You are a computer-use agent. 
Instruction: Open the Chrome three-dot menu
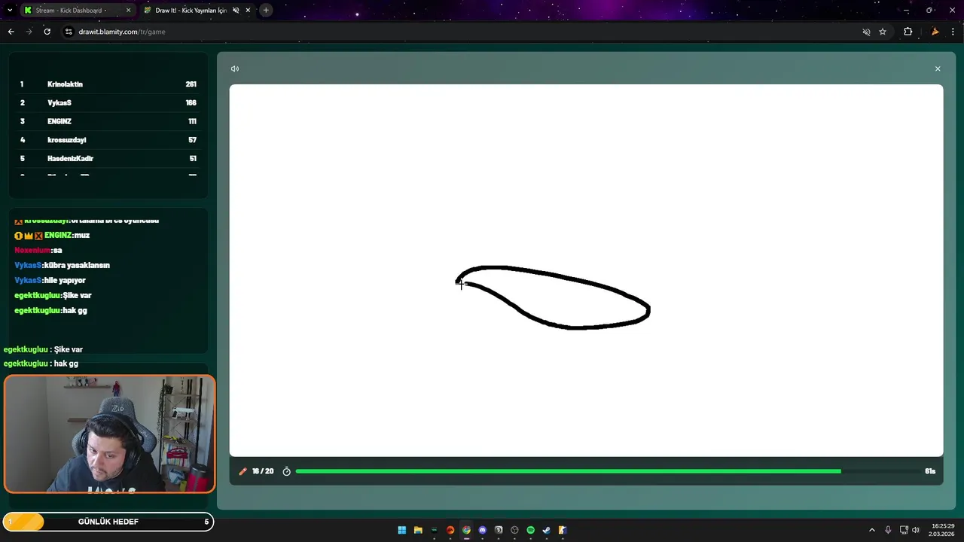pyautogui.click(x=953, y=32)
